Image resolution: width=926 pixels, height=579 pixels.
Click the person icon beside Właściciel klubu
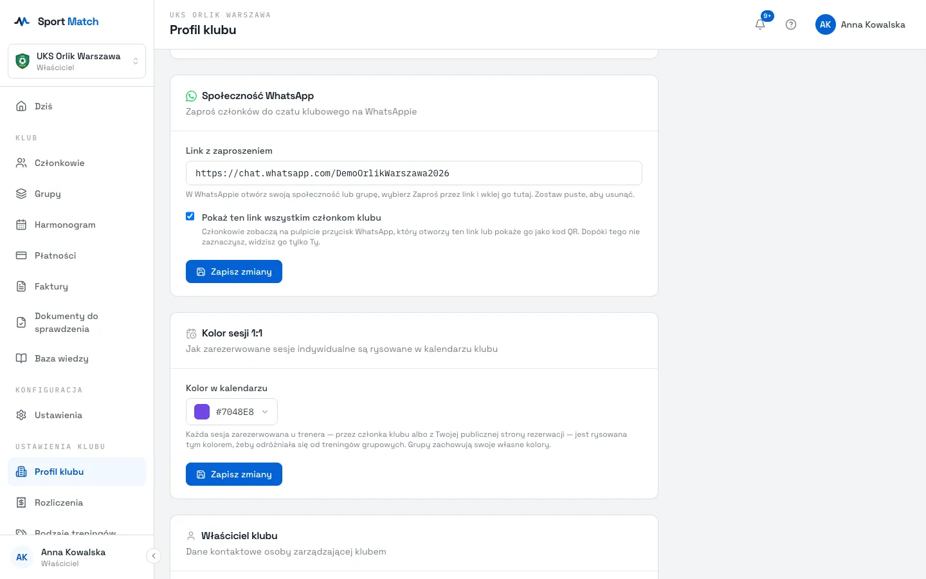point(191,536)
